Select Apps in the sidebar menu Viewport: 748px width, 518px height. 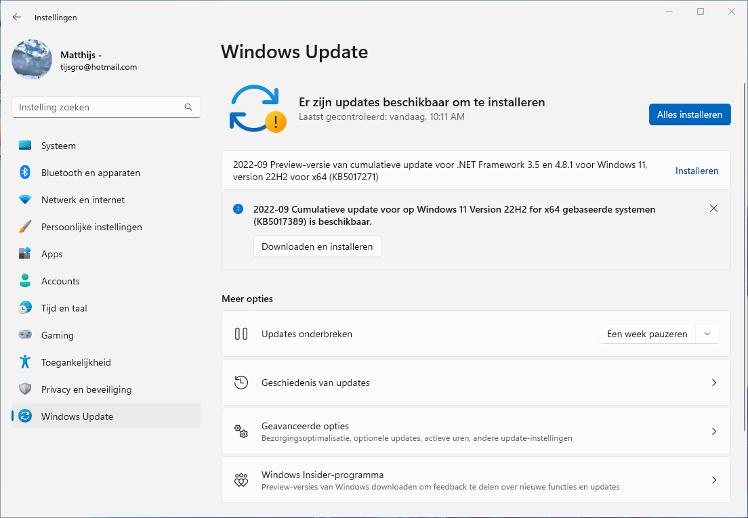pos(51,254)
